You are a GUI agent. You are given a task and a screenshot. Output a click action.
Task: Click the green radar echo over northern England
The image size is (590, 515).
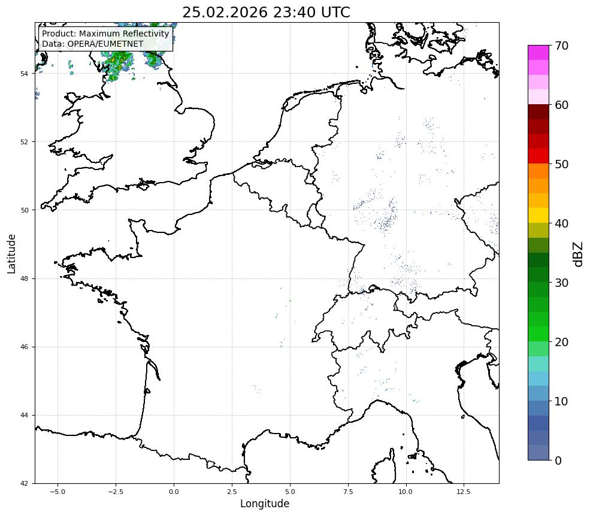tap(119, 66)
